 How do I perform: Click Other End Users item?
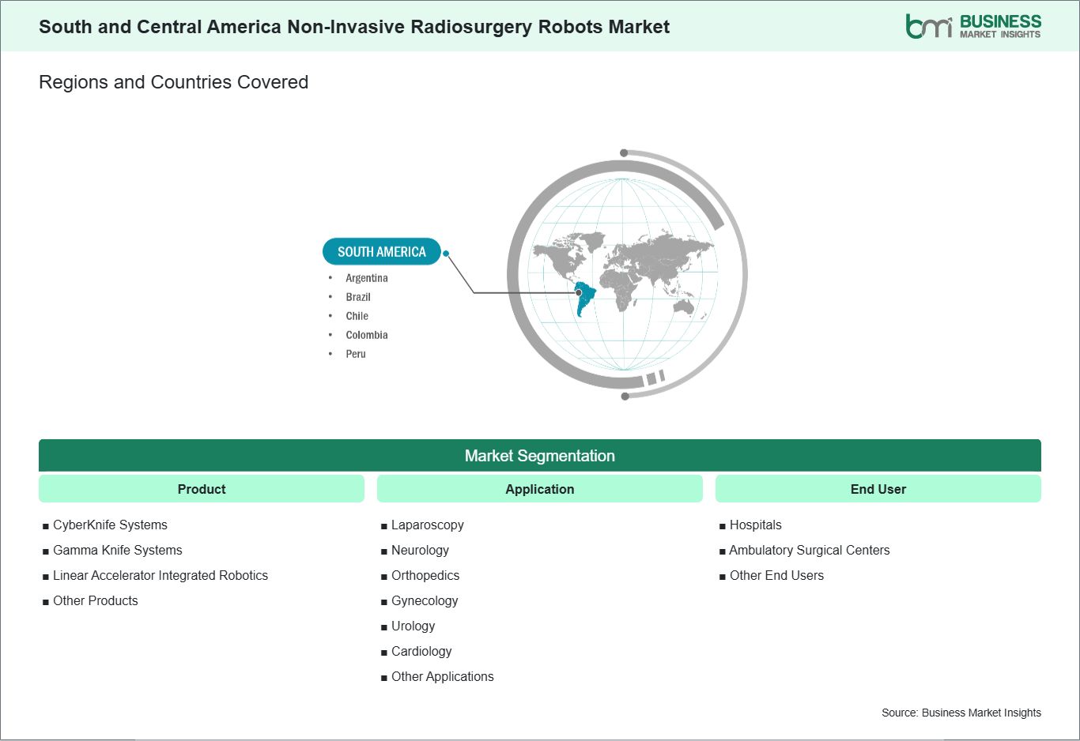click(776, 575)
